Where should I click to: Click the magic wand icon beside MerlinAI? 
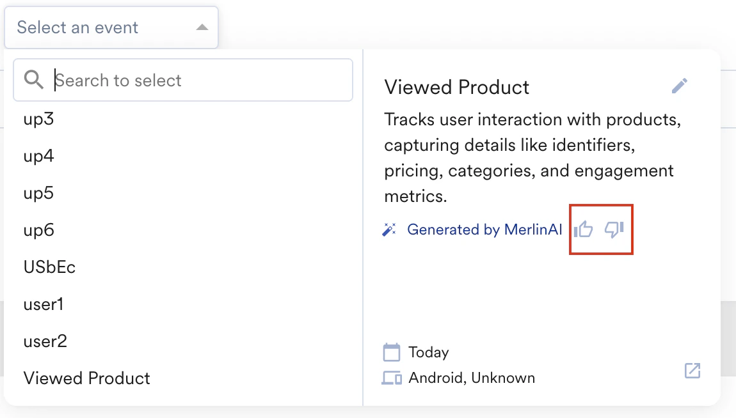[389, 229]
